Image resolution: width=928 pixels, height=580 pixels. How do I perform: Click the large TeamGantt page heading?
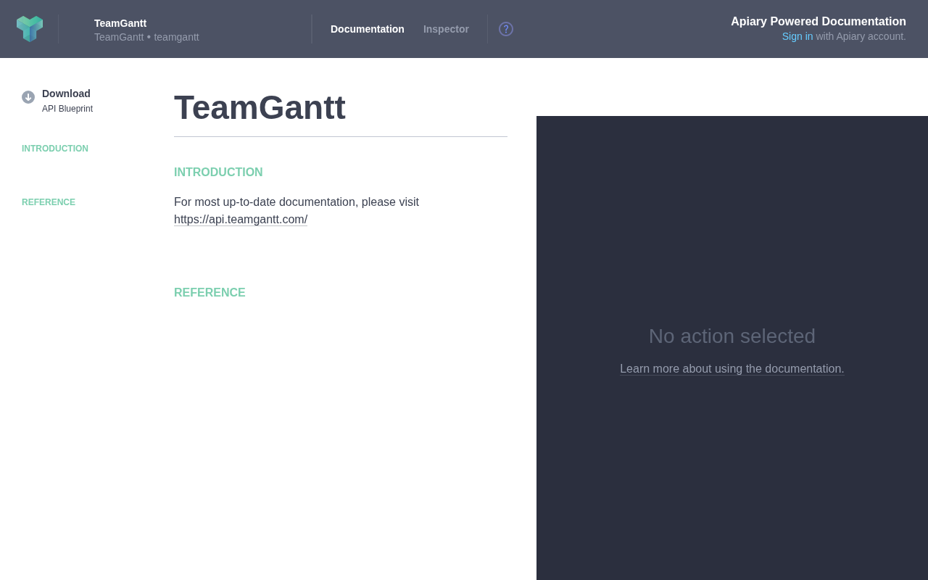pos(260,107)
